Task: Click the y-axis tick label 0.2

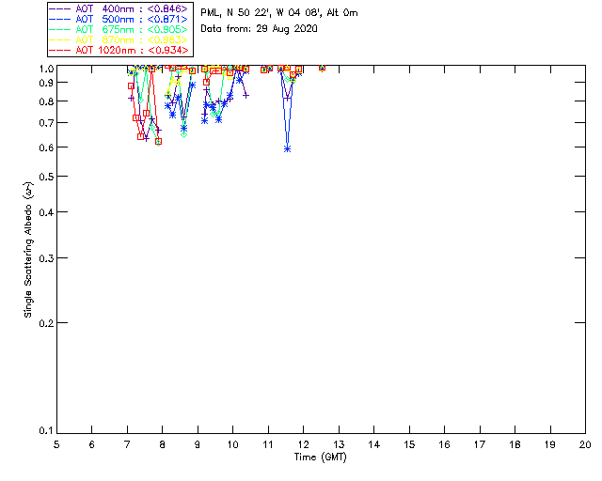Action: (46, 323)
